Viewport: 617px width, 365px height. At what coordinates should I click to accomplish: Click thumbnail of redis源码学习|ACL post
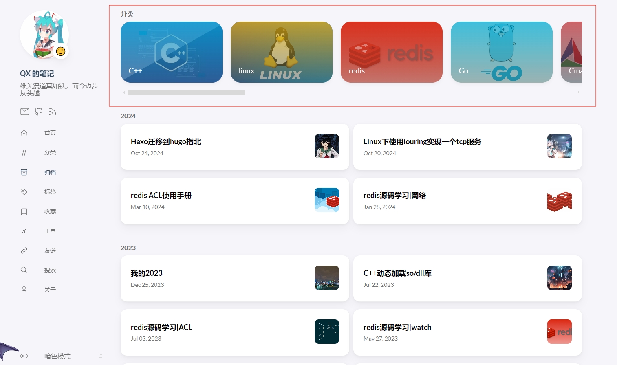(327, 332)
